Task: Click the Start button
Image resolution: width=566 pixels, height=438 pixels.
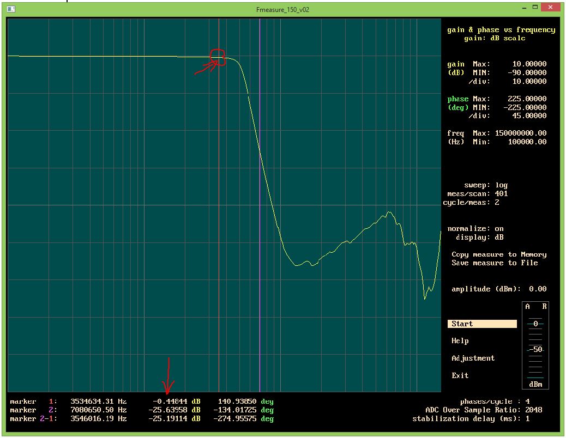Action: click(x=481, y=324)
